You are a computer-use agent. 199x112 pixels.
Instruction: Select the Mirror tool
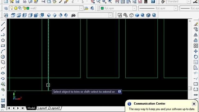[196, 35]
